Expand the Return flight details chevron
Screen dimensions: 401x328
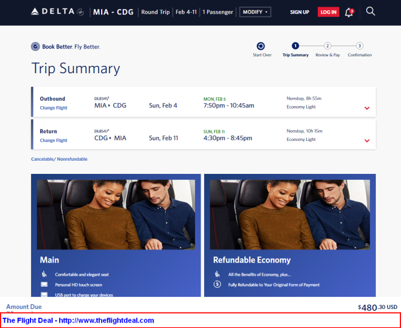pos(367,141)
